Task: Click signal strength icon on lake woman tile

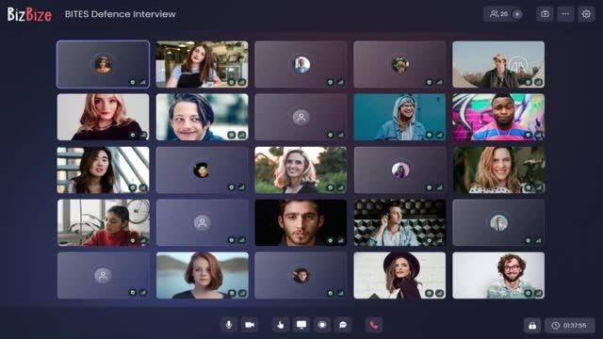Action: [241, 293]
